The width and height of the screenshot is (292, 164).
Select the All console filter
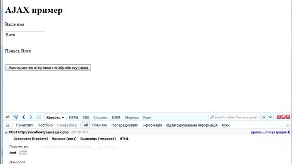coord(86,125)
